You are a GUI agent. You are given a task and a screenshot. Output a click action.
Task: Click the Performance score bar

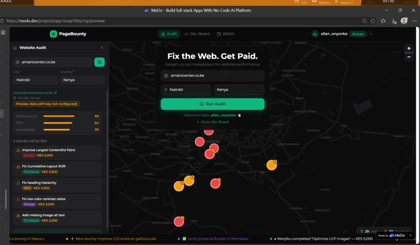point(59,116)
